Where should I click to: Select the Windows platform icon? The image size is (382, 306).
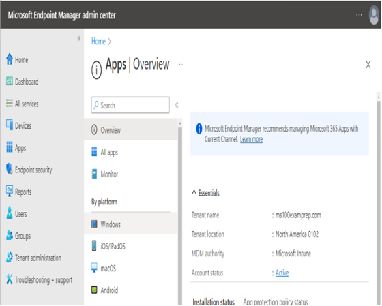[94, 224]
